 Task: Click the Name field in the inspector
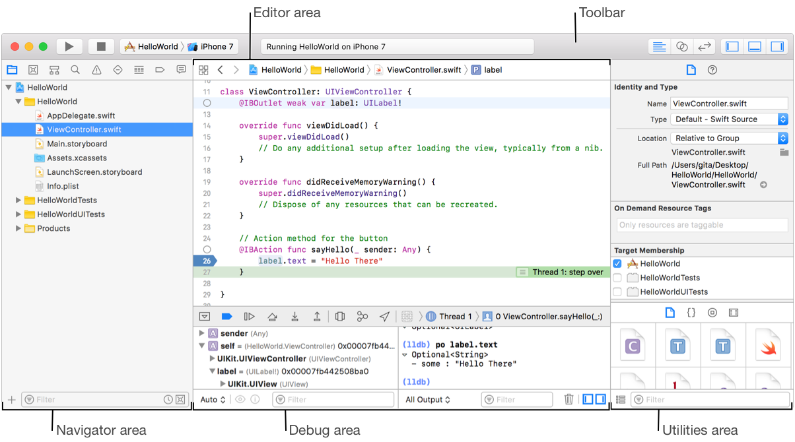tap(729, 104)
